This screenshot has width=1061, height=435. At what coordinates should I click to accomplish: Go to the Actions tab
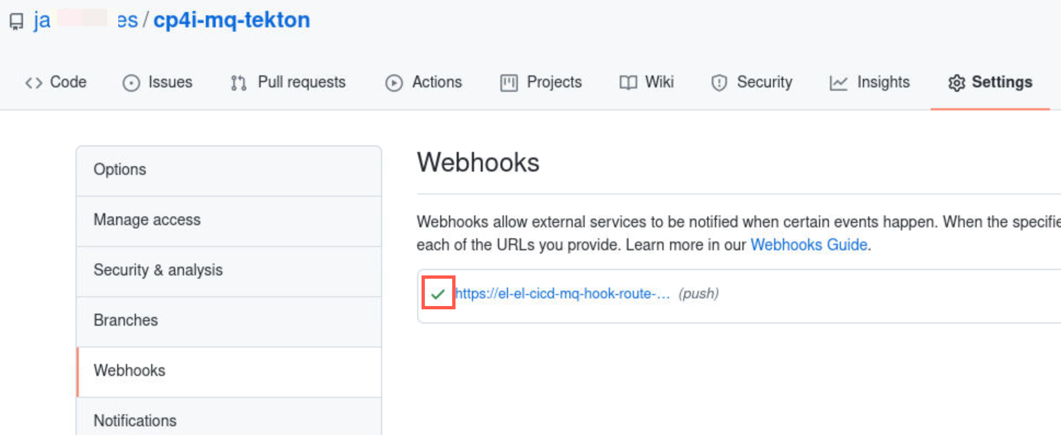(424, 82)
